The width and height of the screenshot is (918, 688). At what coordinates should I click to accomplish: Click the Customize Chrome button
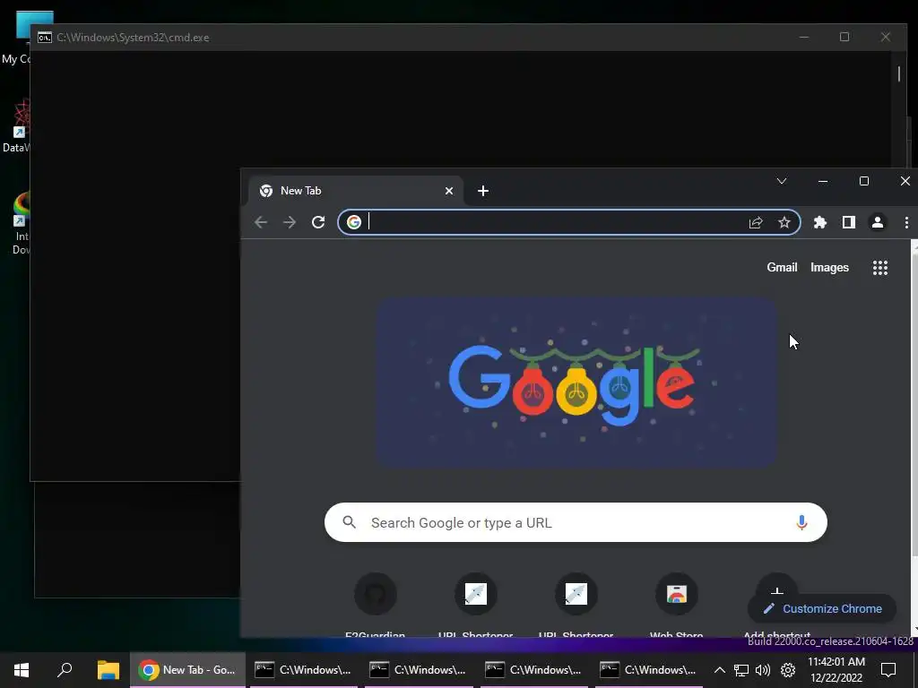coord(822,608)
